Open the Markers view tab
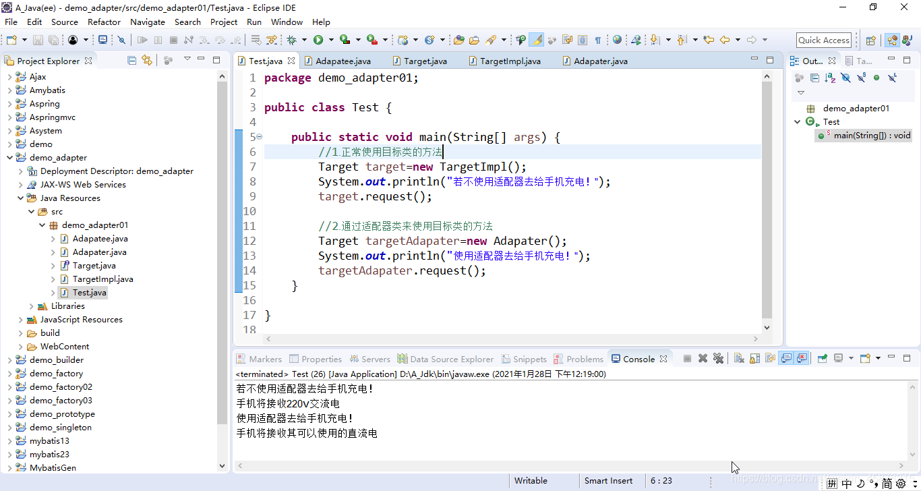This screenshot has width=921, height=491. point(258,359)
